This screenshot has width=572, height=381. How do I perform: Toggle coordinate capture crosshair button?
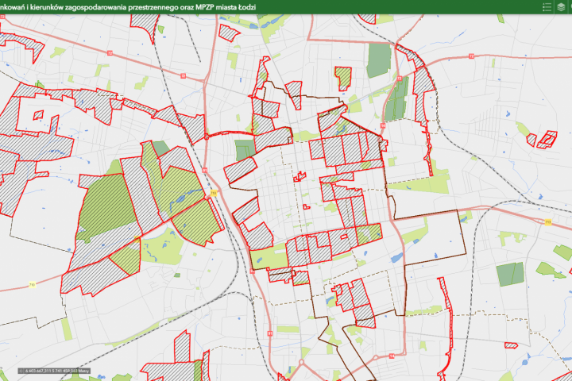[x=21, y=371]
